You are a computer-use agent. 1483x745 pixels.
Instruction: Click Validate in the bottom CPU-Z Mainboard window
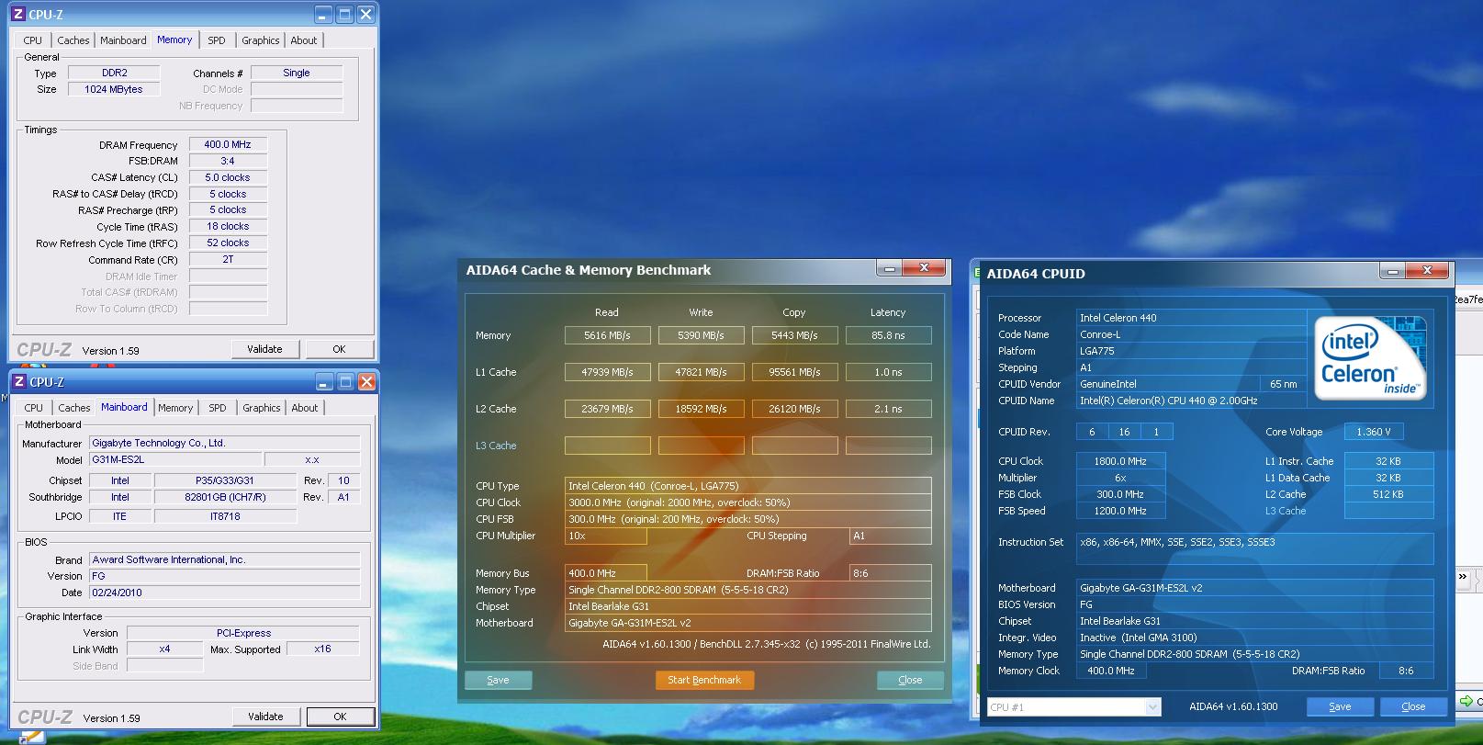click(265, 717)
